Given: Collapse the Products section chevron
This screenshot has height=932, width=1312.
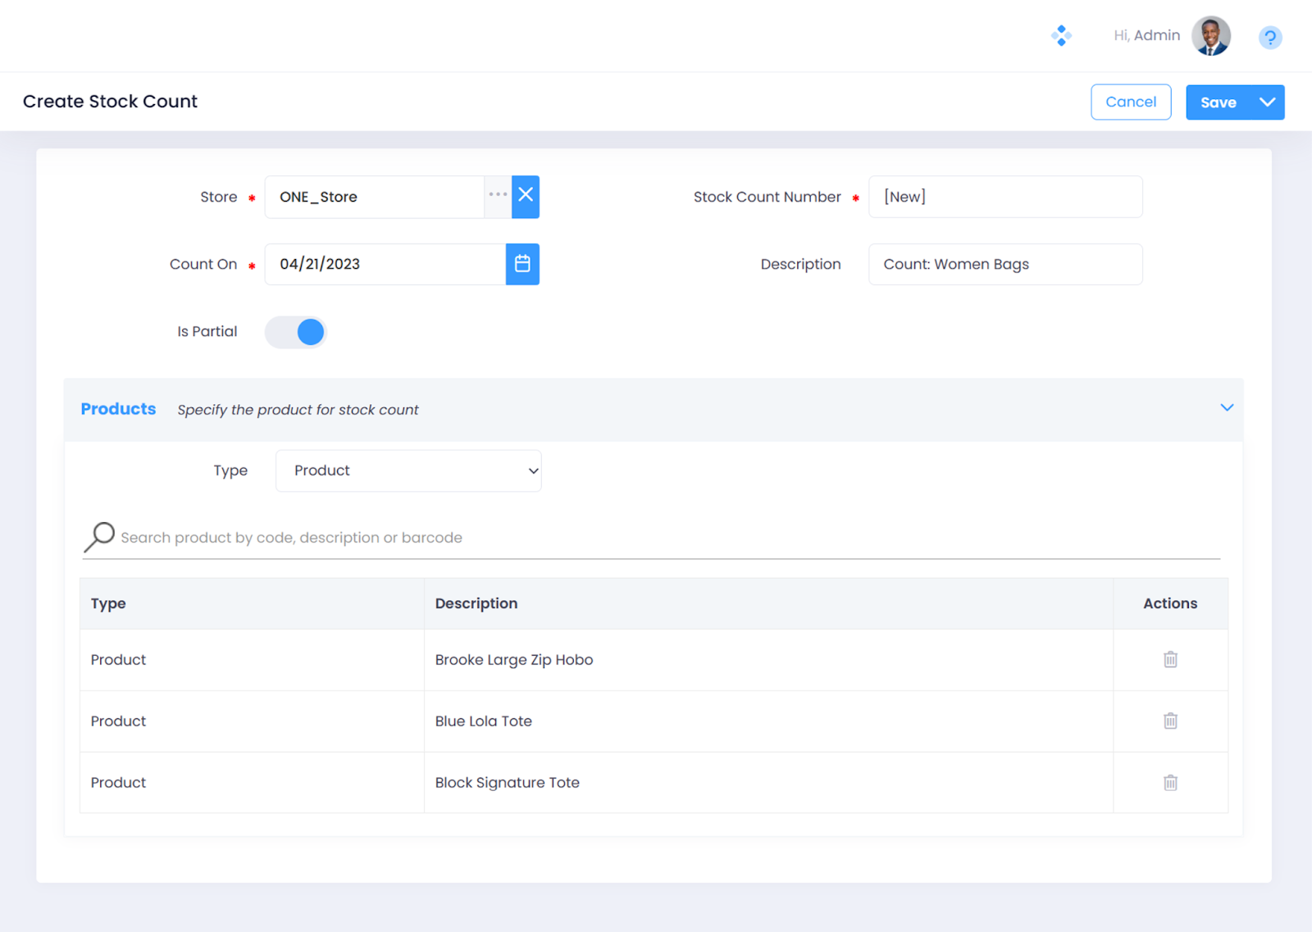Looking at the screenshot, I should pos(1227,408).
